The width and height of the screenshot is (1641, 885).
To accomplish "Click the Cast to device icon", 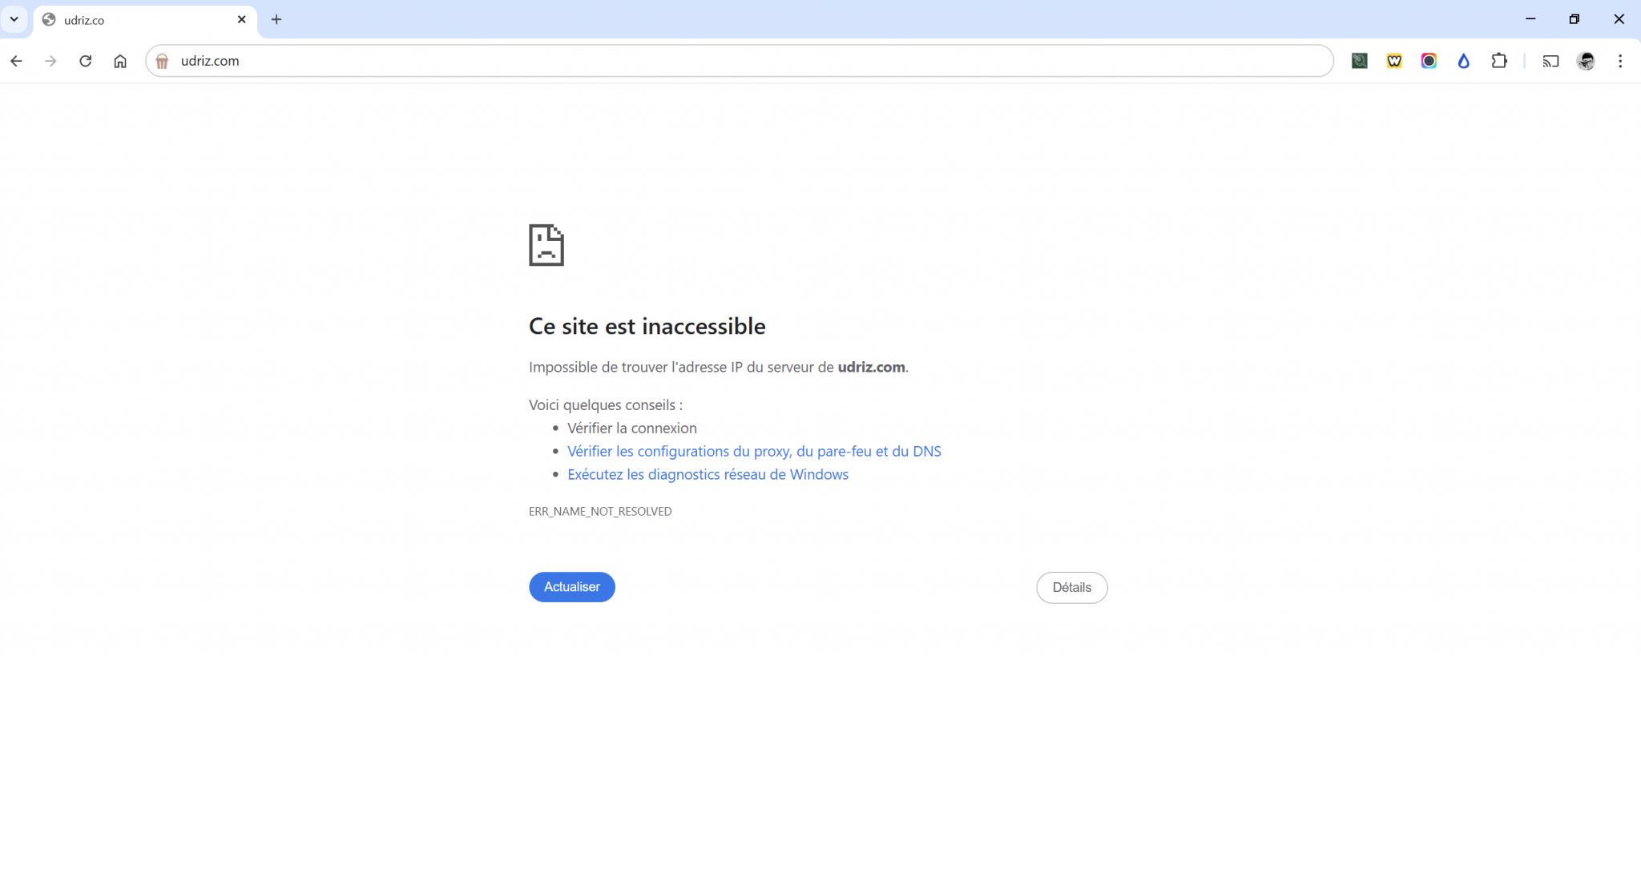I will click(1550, 60).
